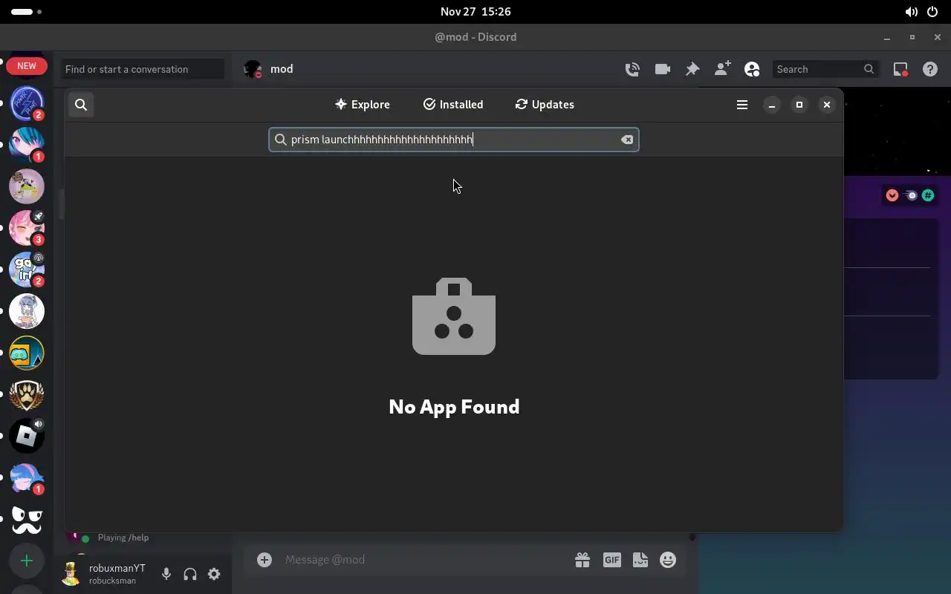Add a server with green plus
The width and height of the screenshot is (951, 594).
[27, 561]
